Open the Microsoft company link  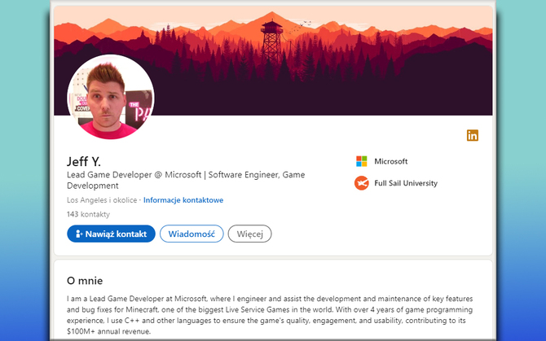point(390,161)
